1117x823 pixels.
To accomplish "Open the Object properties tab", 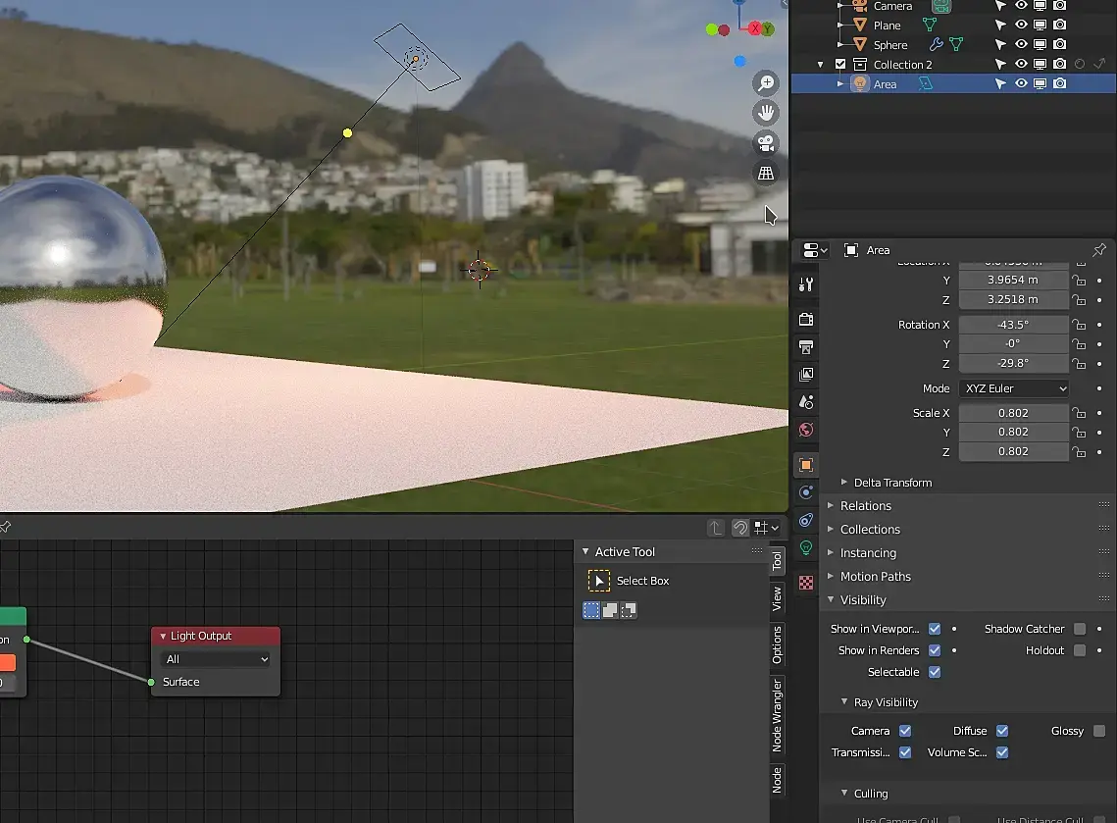I will coord(806,465).
